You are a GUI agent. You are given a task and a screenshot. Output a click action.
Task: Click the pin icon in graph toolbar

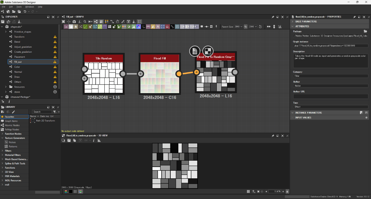click(216, 26)
